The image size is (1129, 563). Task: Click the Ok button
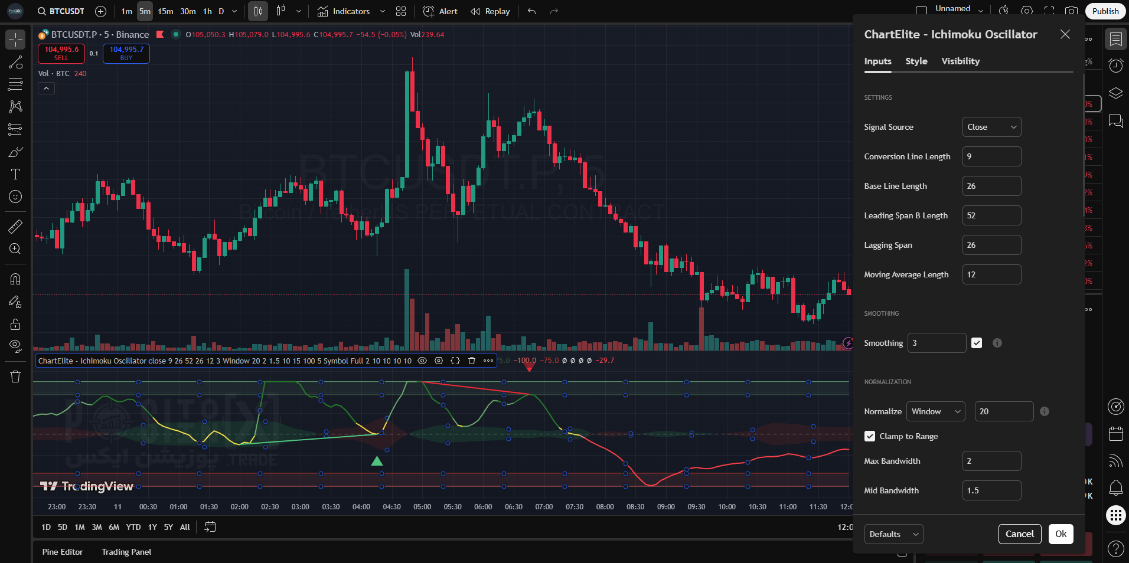(x=1061, y=534)
